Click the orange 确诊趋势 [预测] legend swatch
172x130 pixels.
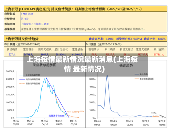137,79
